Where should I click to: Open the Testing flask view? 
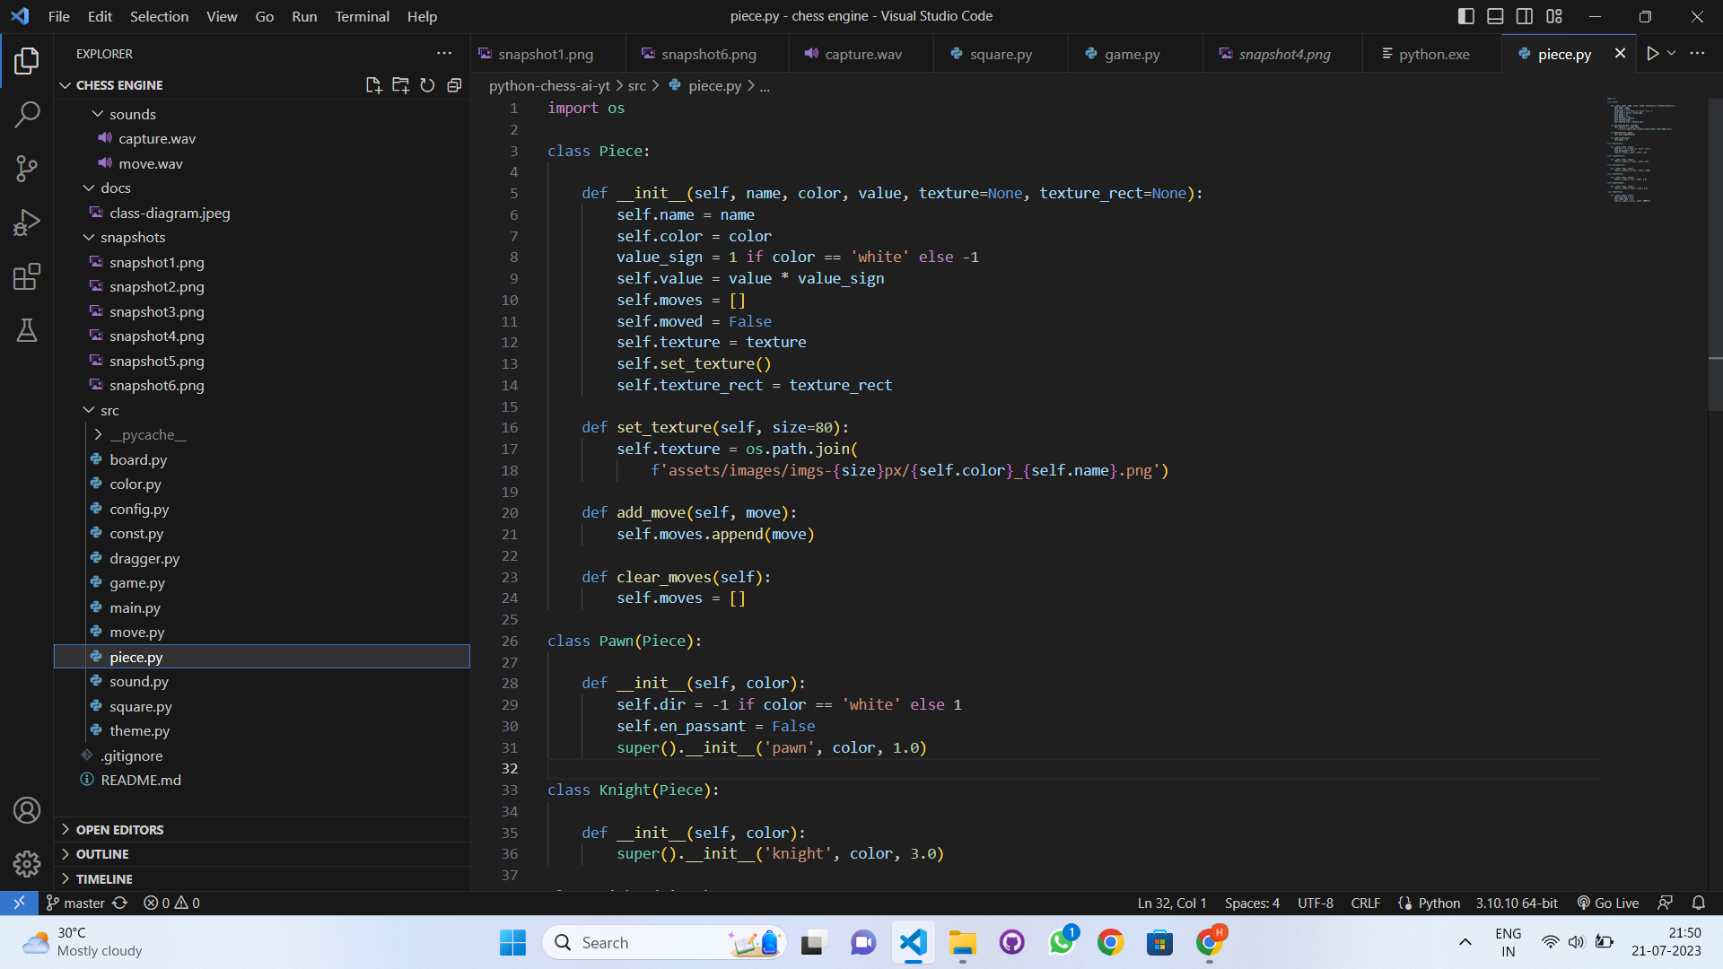click(x=27, y=330)
